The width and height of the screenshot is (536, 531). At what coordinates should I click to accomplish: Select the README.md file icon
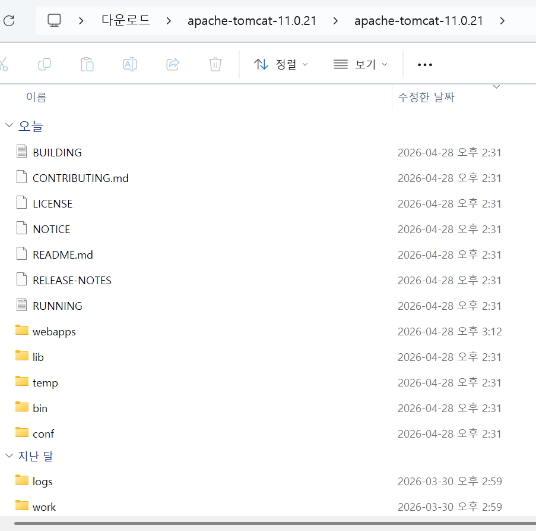tap(21, 253)
